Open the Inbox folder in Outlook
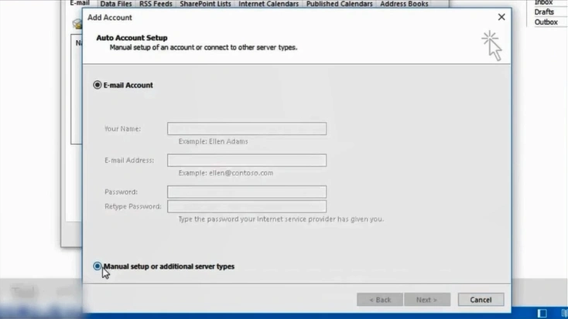This screenshot has width=568, height=319. 543,2
